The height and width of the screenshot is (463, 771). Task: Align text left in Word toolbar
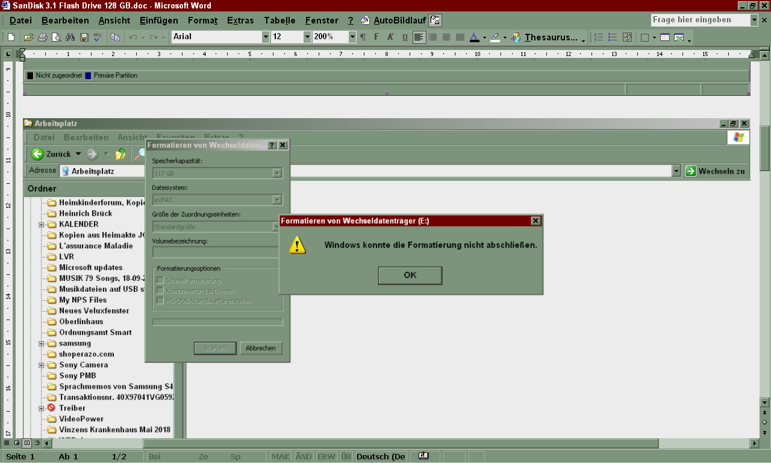click(x=419, y=37)
